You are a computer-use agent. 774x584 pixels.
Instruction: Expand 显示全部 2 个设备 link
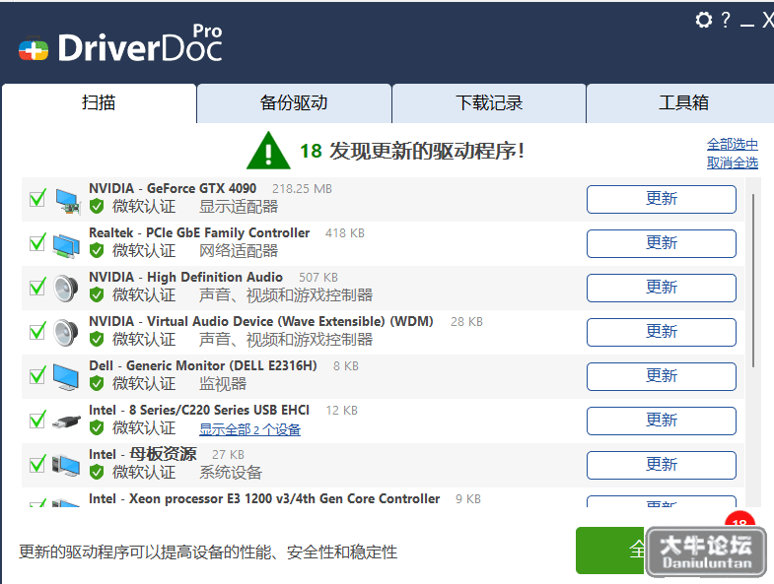[249, 429]
